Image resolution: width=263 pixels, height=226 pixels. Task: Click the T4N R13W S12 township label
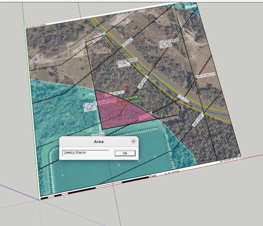click(x=206, y=75)
